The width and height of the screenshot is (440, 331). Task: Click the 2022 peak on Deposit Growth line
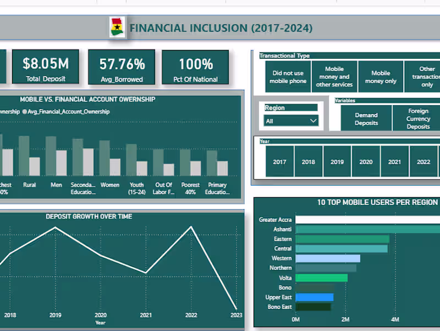(191, 225)
